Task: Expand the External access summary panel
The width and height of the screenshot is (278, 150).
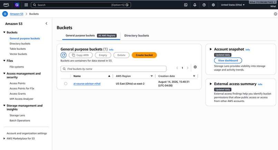Action: pos(211,84)
